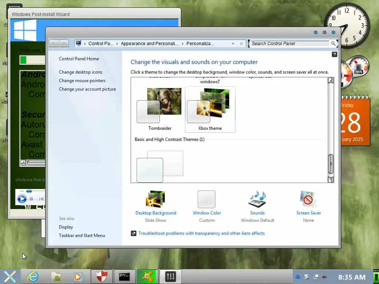This screenshot has width=379, height=284.
Task: Click the Start button on the taskbar
Action: point(10,277)
